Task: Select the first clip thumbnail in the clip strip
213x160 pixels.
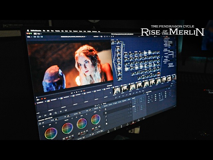Action: click(x=117, y=90)
